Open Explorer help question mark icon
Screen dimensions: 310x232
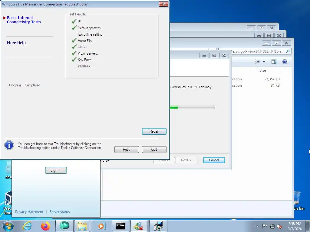pos(285,62)
